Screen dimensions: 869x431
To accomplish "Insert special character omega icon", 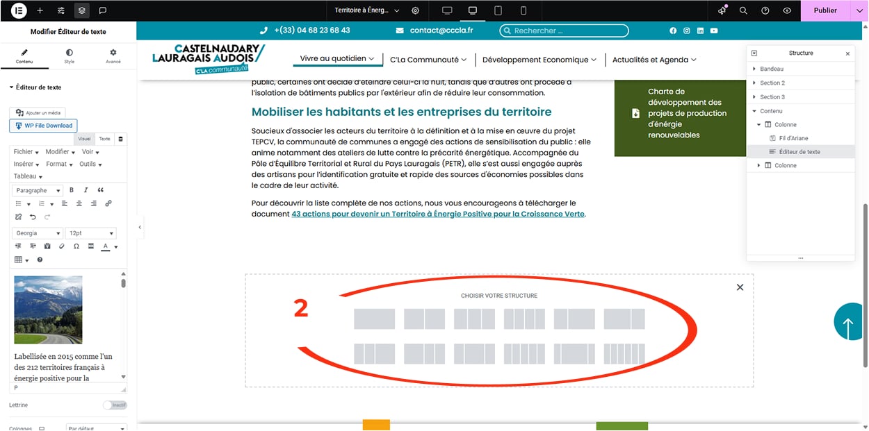I will [x=76, y=246].
